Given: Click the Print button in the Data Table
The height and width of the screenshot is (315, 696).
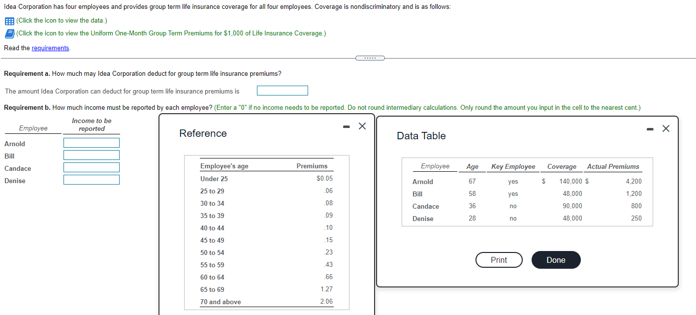Looking at the screenshot, I should click(499, 260).
